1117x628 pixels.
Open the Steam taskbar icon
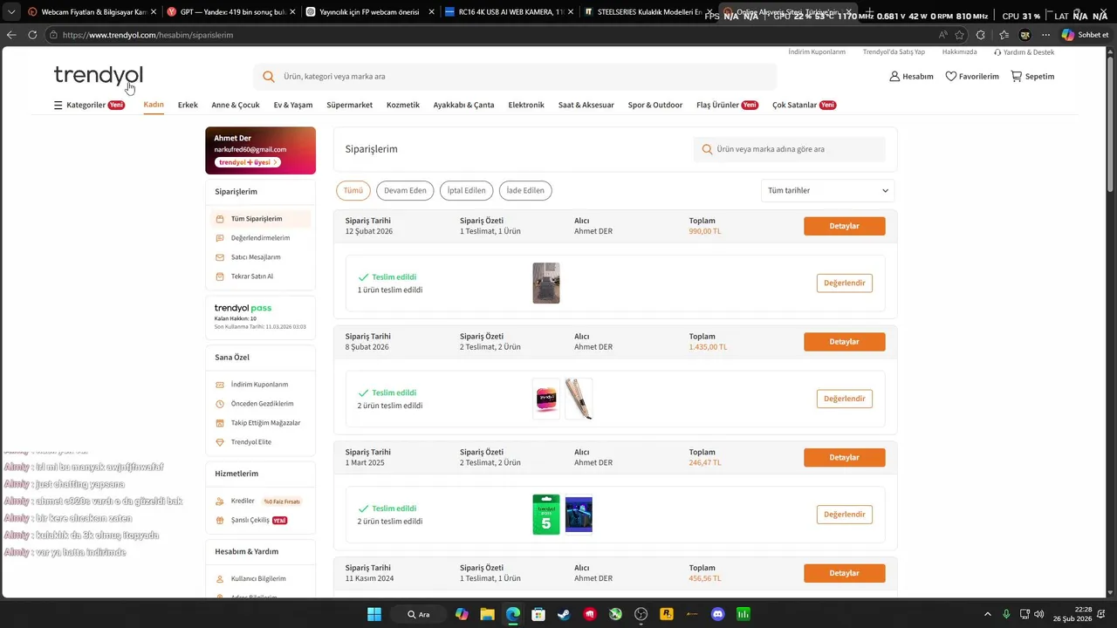[564, 614]
